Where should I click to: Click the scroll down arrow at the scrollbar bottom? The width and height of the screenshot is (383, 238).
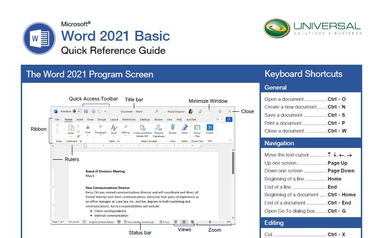233,218
